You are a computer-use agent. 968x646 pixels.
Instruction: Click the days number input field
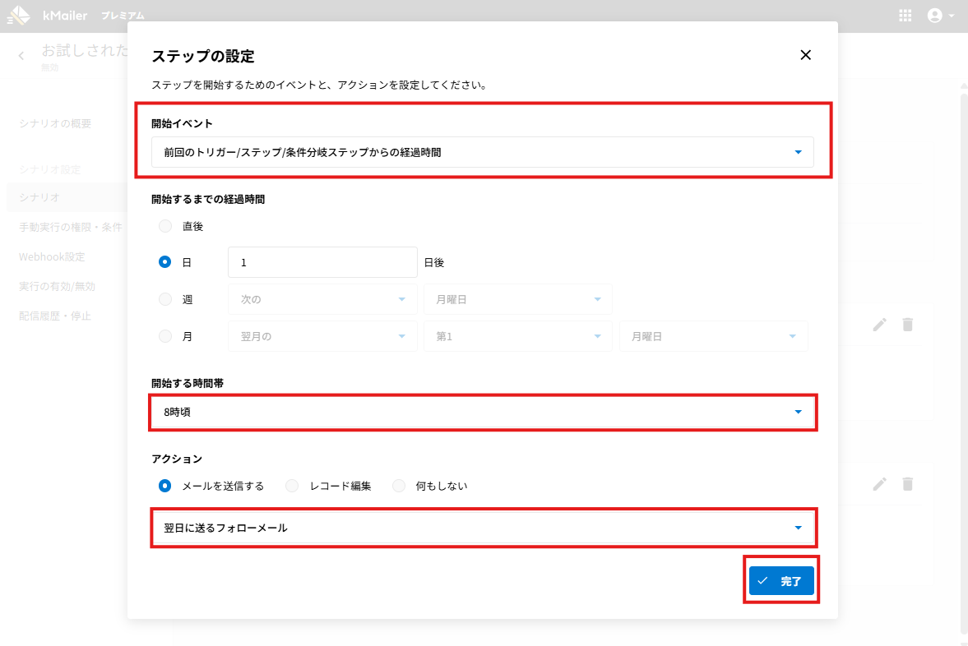pos(322,263)
